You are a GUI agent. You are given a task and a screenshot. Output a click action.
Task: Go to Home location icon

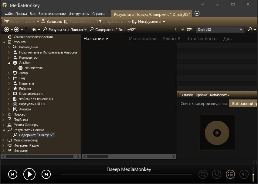34,30
